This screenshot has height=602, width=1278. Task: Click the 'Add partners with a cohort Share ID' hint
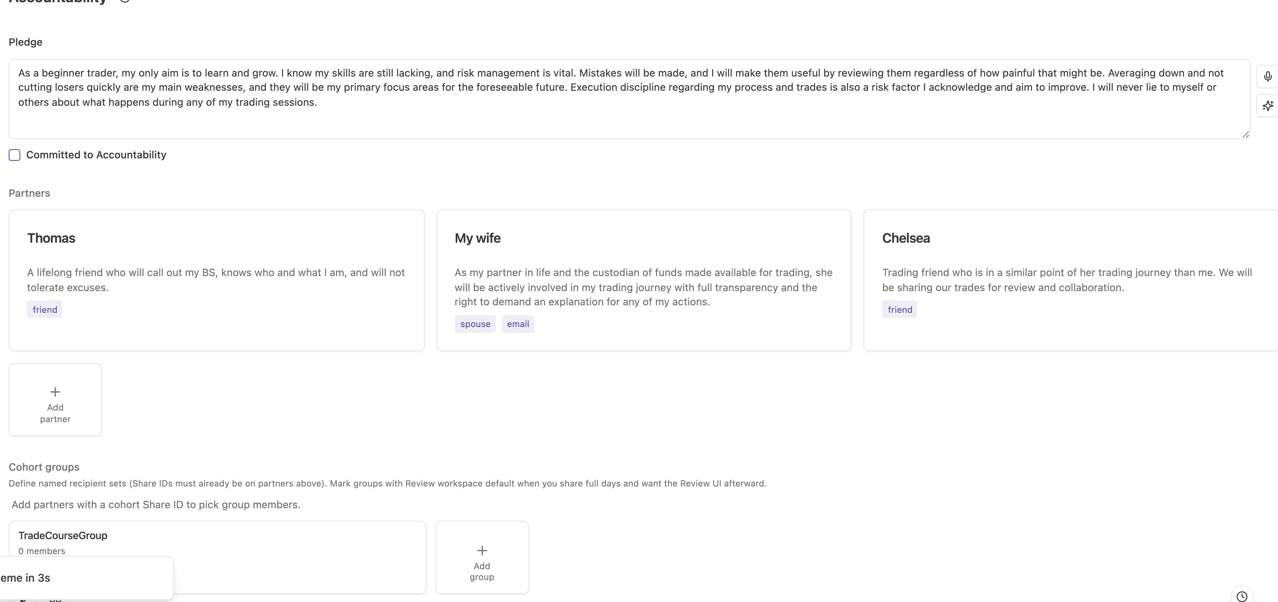pos(156,505)
